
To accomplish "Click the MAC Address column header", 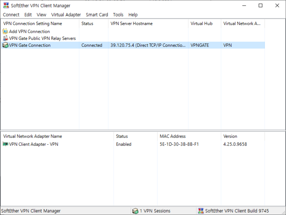I will click(x=189, y=136).
